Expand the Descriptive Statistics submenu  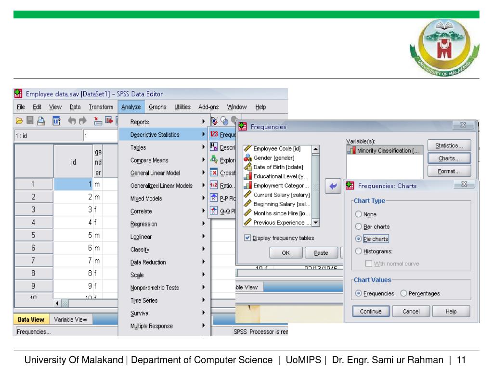[164, 135]
